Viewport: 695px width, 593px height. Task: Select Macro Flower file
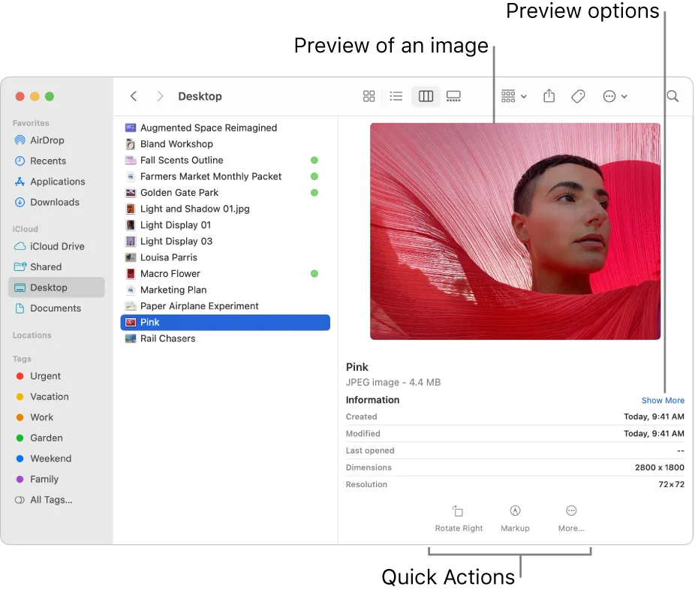point(225,273)
